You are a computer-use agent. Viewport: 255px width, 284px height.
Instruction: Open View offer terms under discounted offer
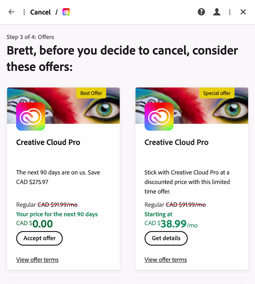click(x=166, y=260)
